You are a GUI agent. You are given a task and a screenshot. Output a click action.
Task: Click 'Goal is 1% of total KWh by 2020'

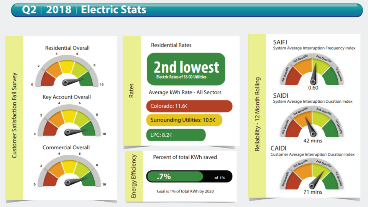[x=185, y=191]
